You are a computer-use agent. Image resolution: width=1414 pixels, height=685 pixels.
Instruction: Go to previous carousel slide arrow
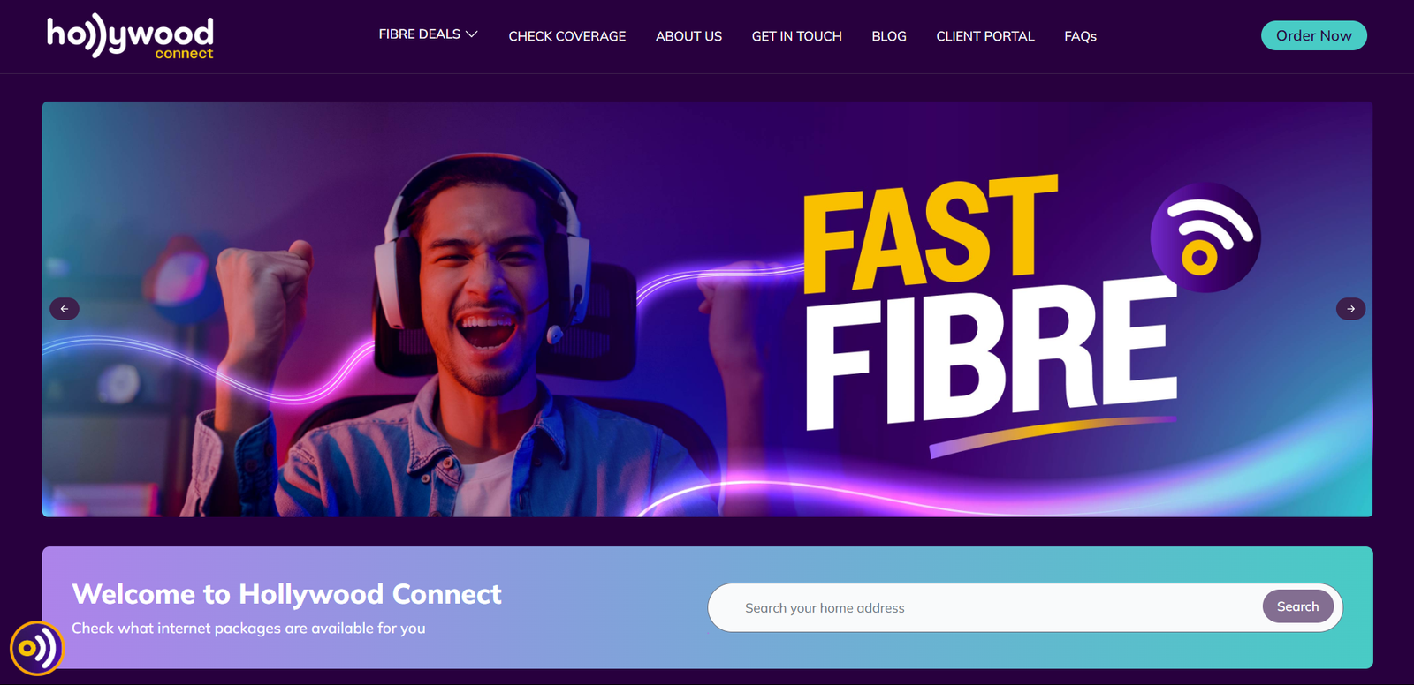coord(65,309)
